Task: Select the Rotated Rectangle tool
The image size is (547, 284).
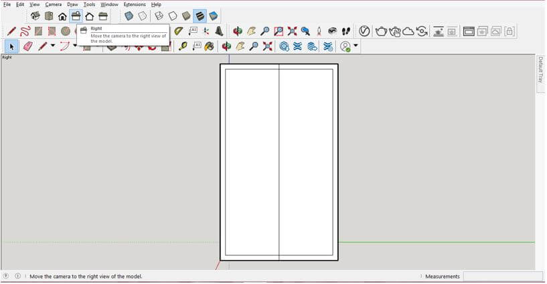Action: pos(52,31)
